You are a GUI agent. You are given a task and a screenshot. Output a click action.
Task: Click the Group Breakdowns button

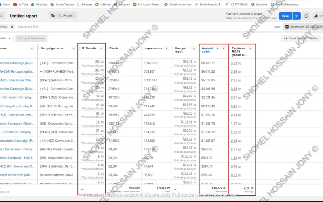point(31,38)
